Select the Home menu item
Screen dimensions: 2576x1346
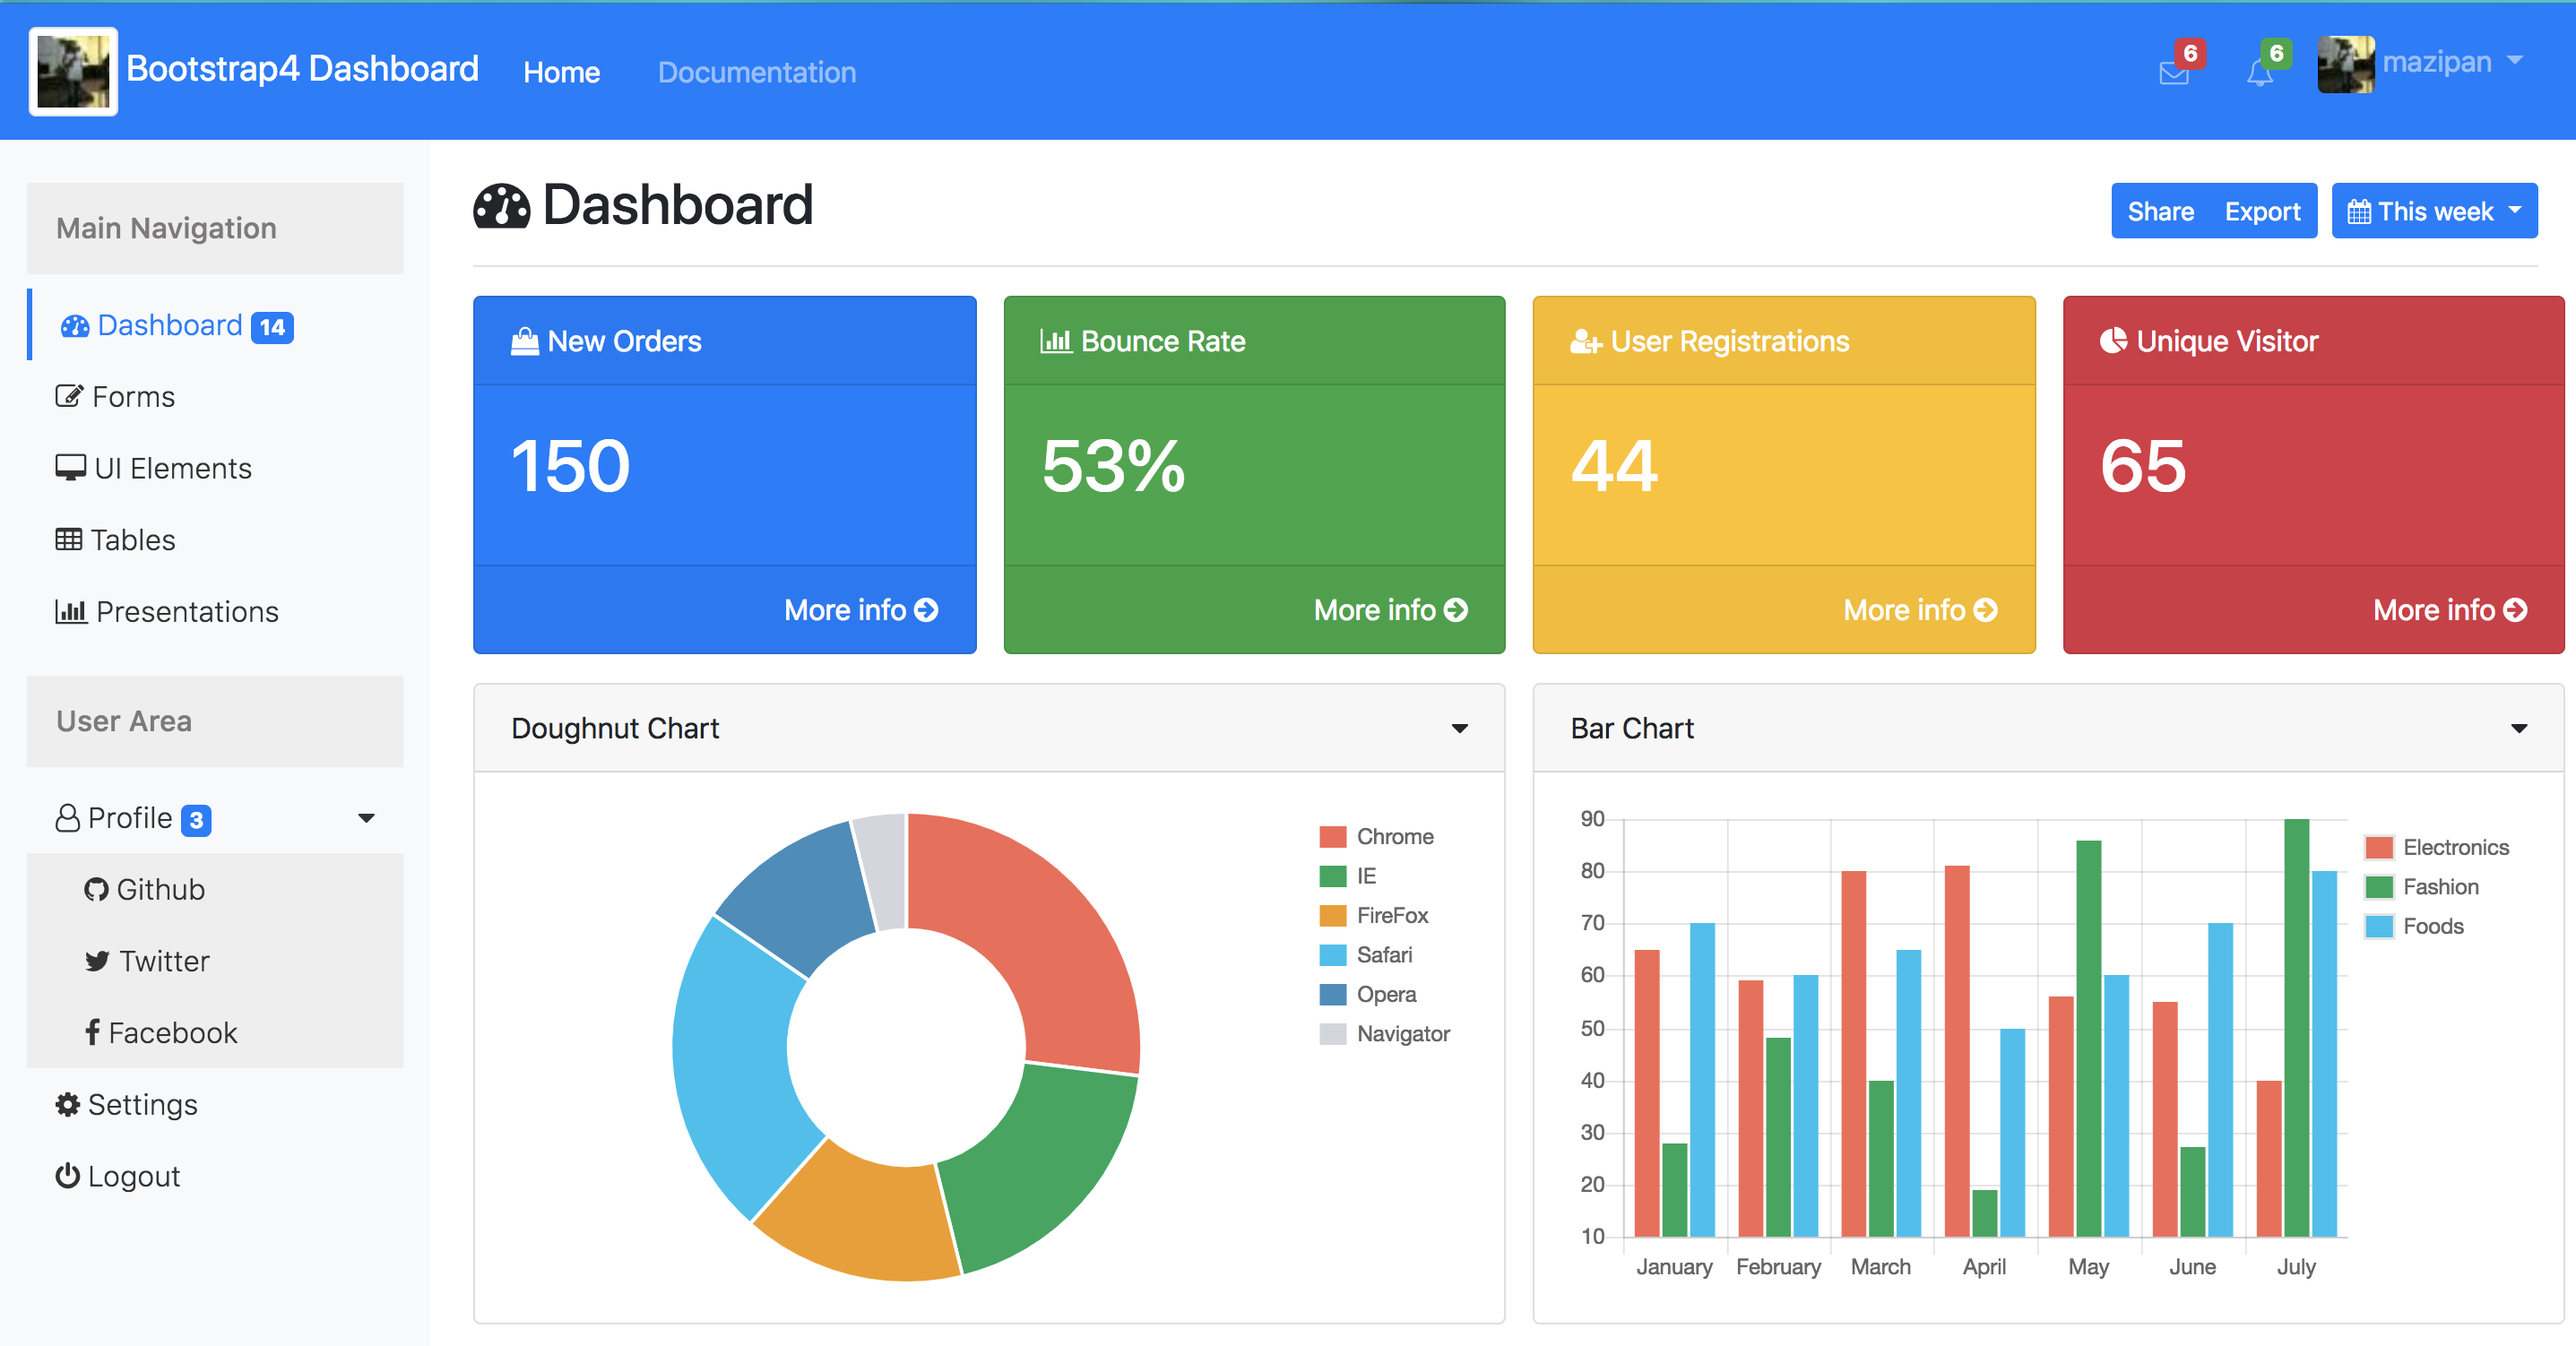click(x=562, y=72)
